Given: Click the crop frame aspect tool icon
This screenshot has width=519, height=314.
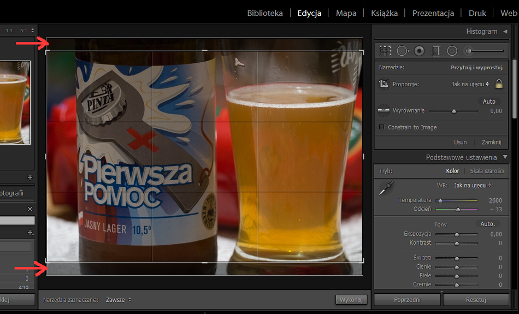Looking at the screenshot, I should click(x=384, y=84).
